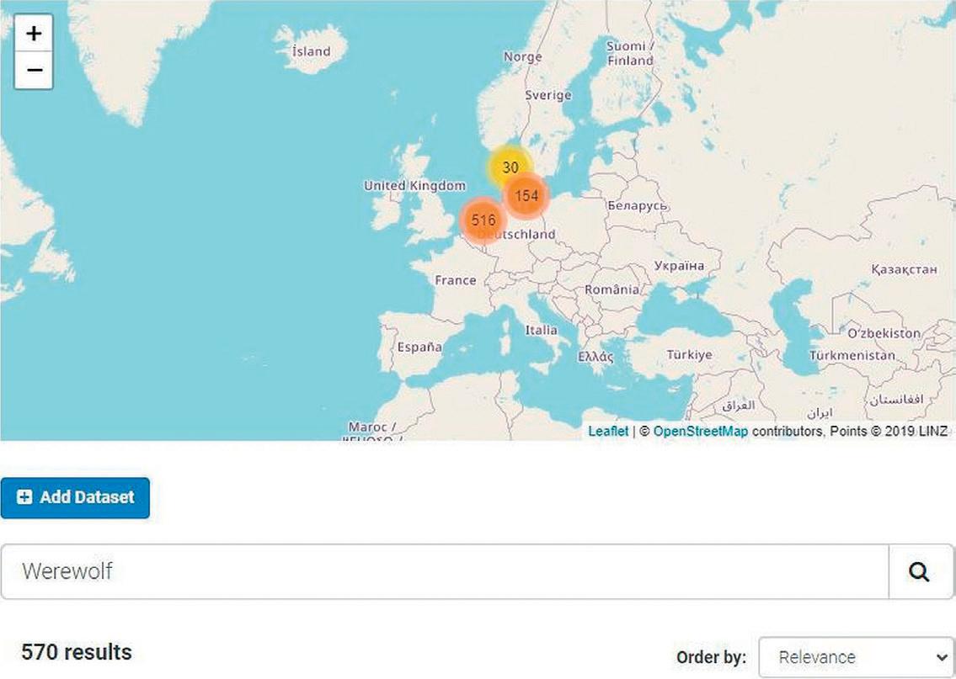Click the Suomi / Finland map label
Screen dimensions: 956x679
point(630,53)
